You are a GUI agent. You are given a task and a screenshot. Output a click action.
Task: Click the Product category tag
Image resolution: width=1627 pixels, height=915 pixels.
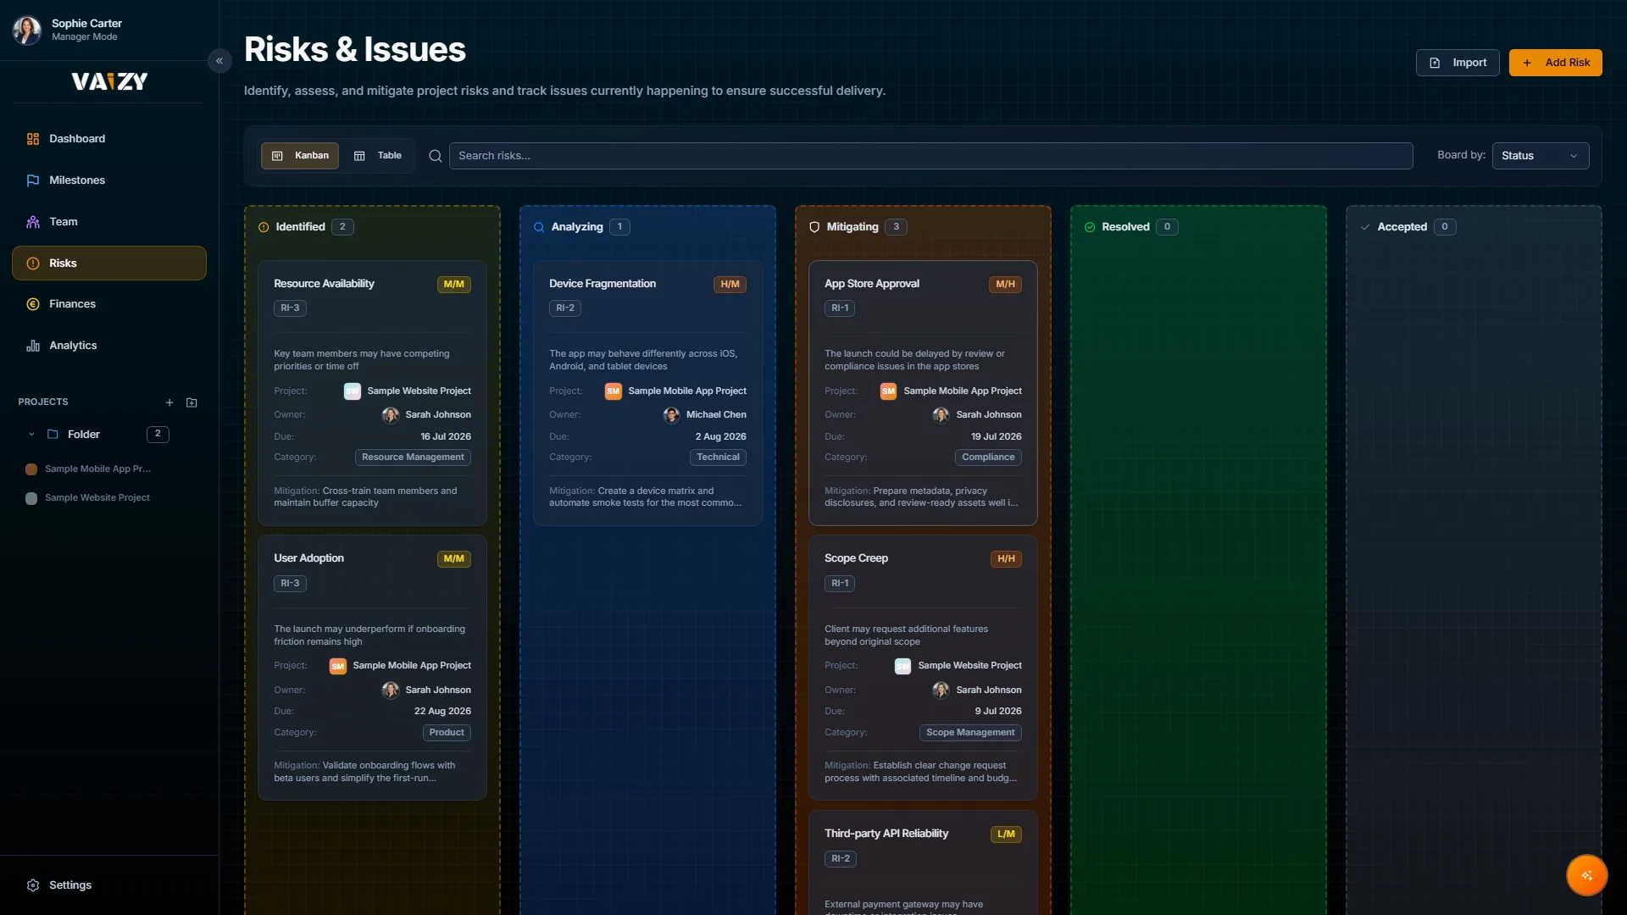[x=447, y=733]
